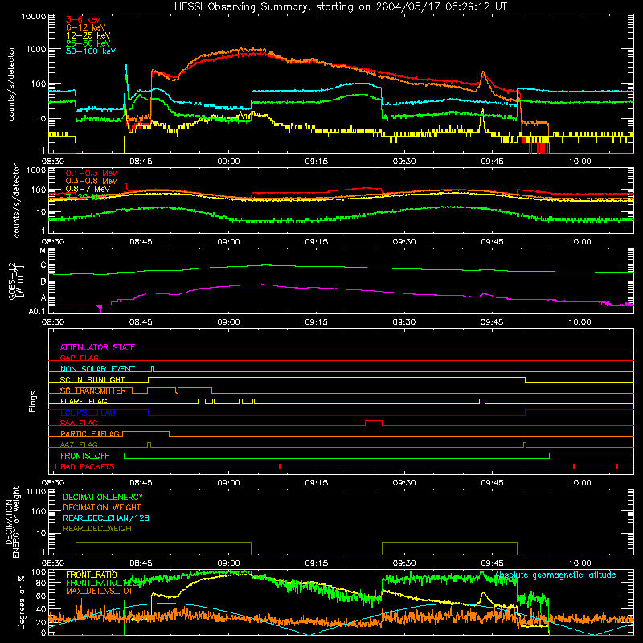
Task: Select the REAR_DEC_CHAN/128 legend label
Action: click(106, 518)
